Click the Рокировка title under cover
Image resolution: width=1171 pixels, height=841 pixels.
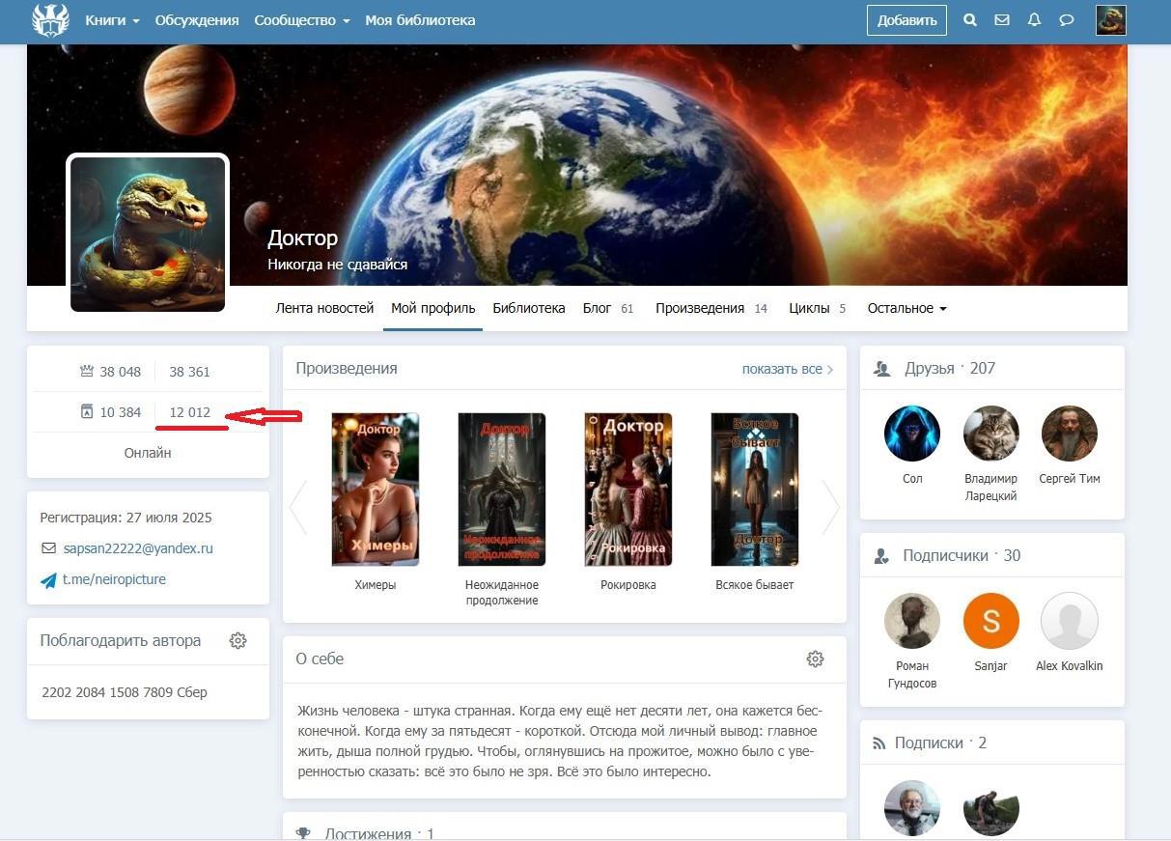click(628, 585)
